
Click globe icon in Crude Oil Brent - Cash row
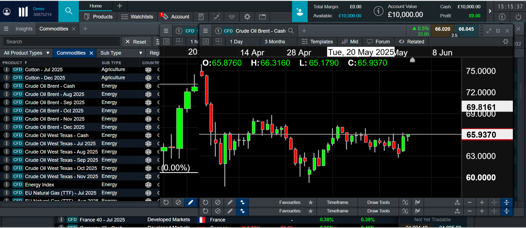tap(148, 86)
